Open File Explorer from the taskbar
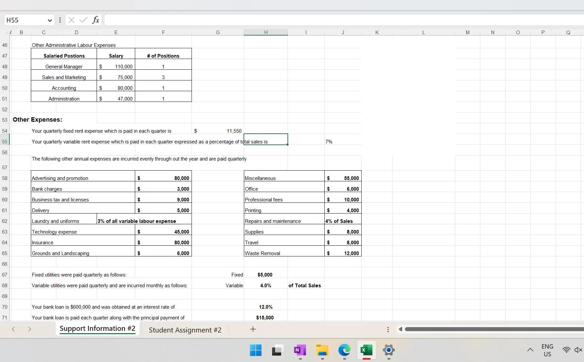This screenshot has width=584, height=362. coord(322,350)
